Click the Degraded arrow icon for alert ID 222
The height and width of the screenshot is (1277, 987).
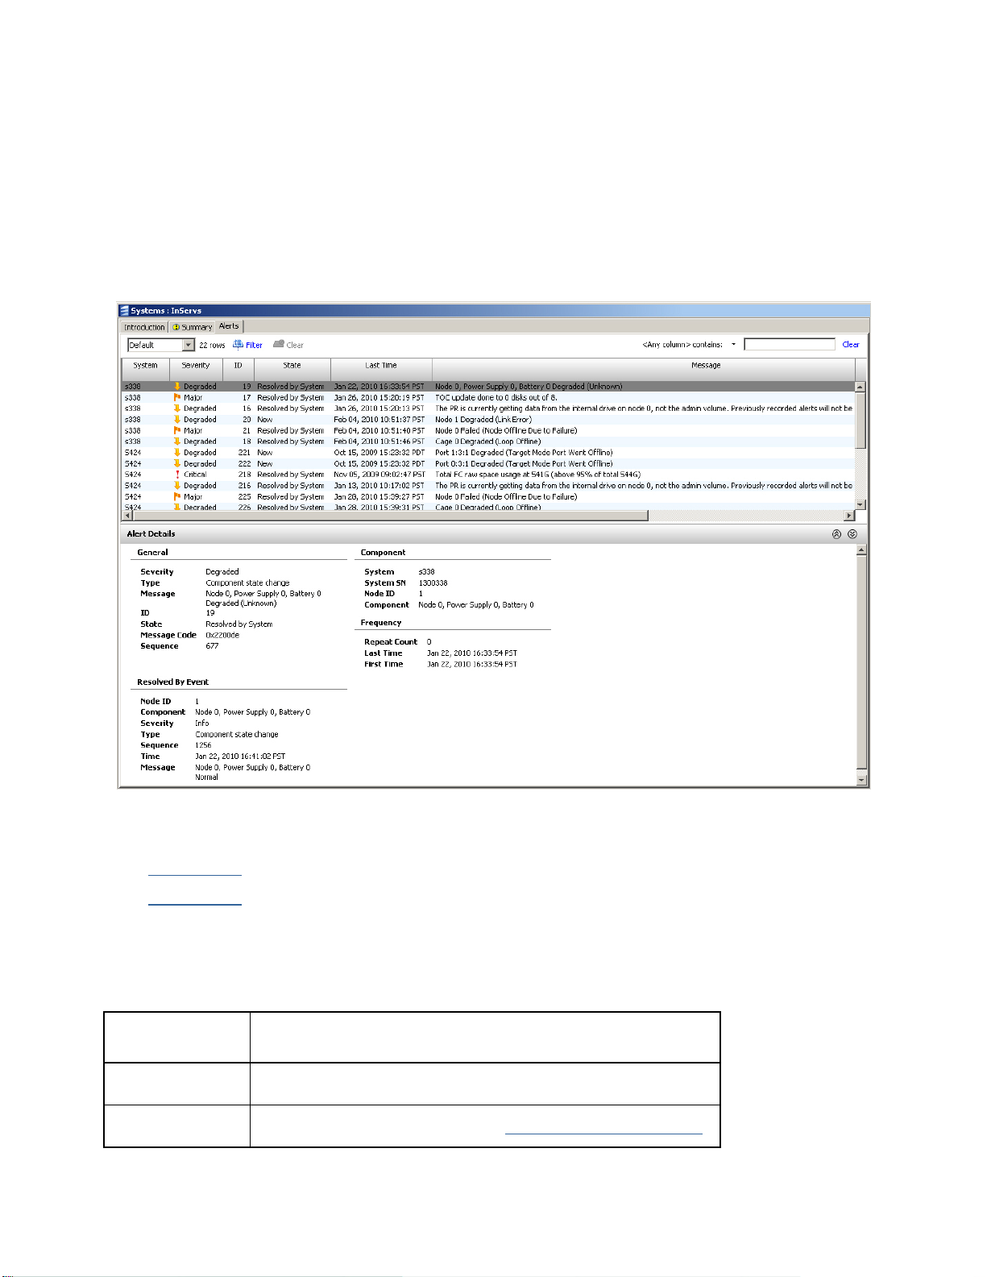177,464
